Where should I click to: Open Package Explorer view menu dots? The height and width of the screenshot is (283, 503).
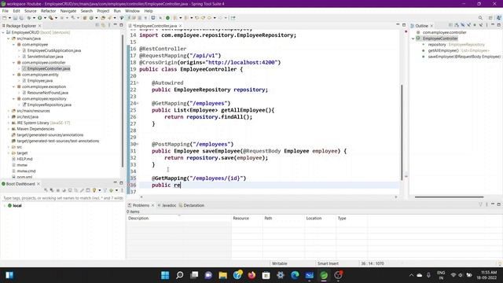coord(109,25)
